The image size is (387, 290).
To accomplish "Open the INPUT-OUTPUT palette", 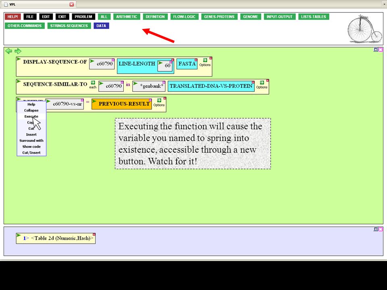I will coord(279,17).
